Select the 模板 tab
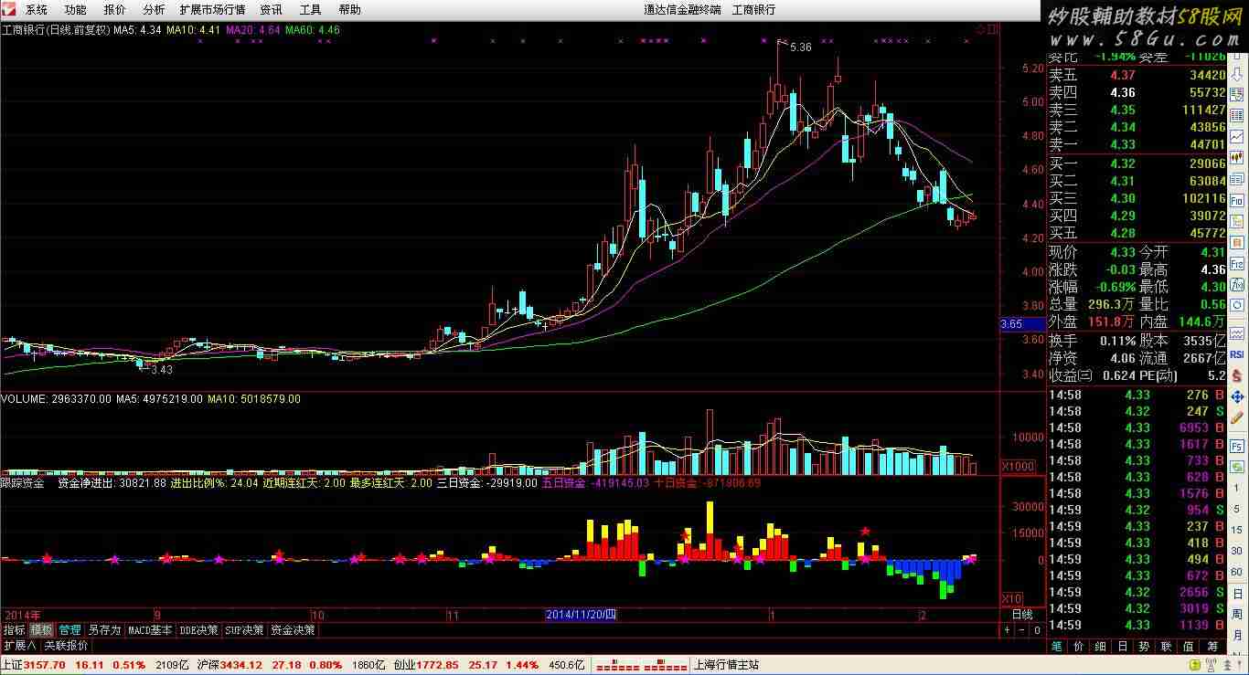1249x675 pixels. click(x=41, y=630)
